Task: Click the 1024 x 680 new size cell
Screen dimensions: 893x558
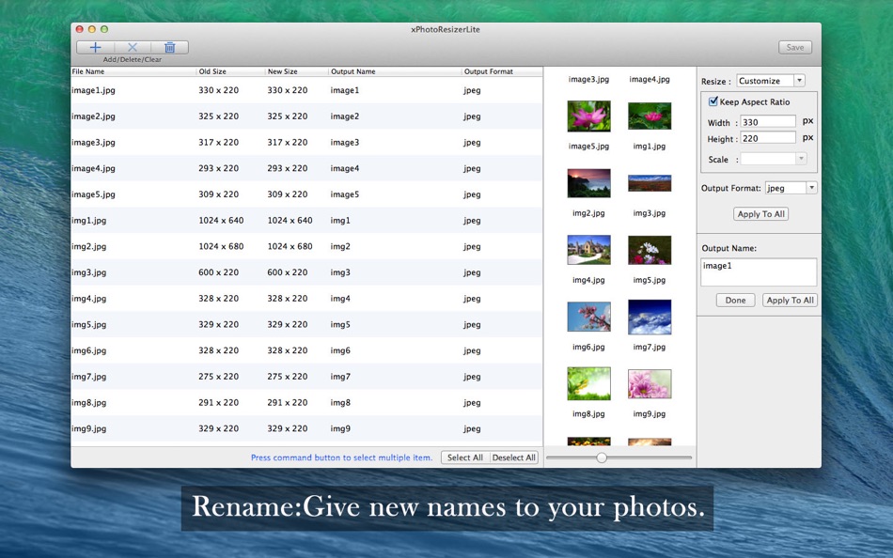Action: pyautogui.click(x=290, y=246)
